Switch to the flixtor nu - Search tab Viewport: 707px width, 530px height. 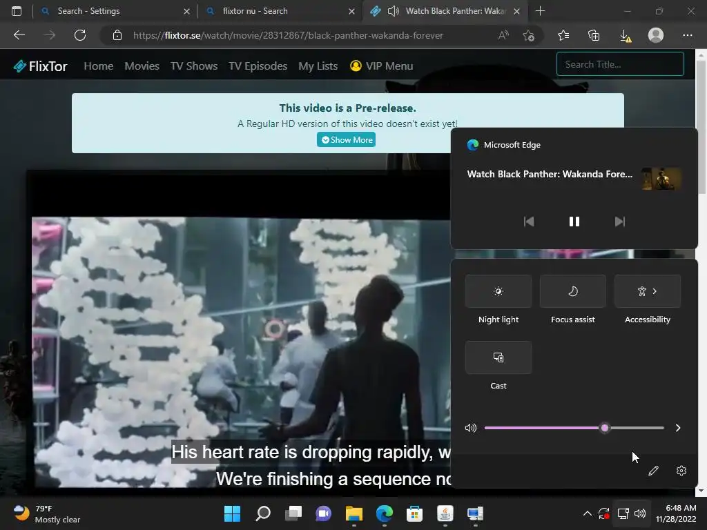click(x=280, y=11)
